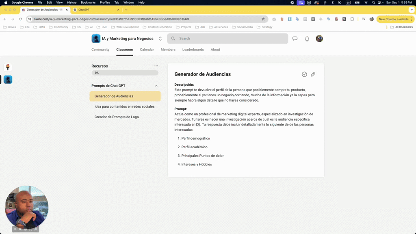Open the chat messages icon
The width and height of the screenshot is (416, 234).
coord(295,39)
